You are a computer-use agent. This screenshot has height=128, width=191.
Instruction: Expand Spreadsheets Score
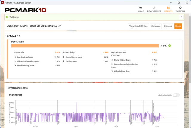coord(64,57)
